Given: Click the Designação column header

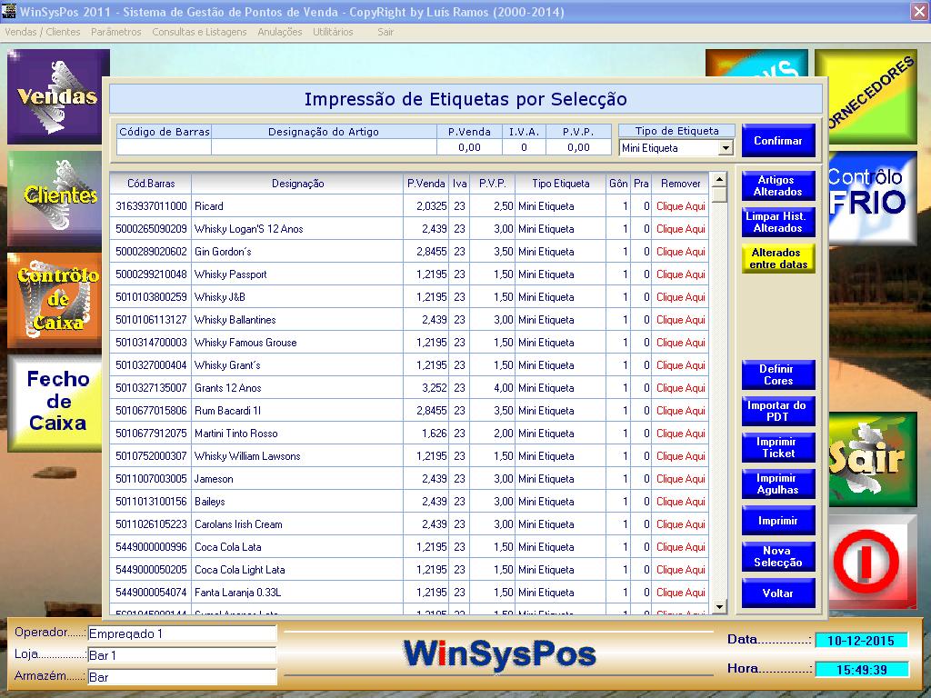Looking at the screenshot, I should point(297,184).
